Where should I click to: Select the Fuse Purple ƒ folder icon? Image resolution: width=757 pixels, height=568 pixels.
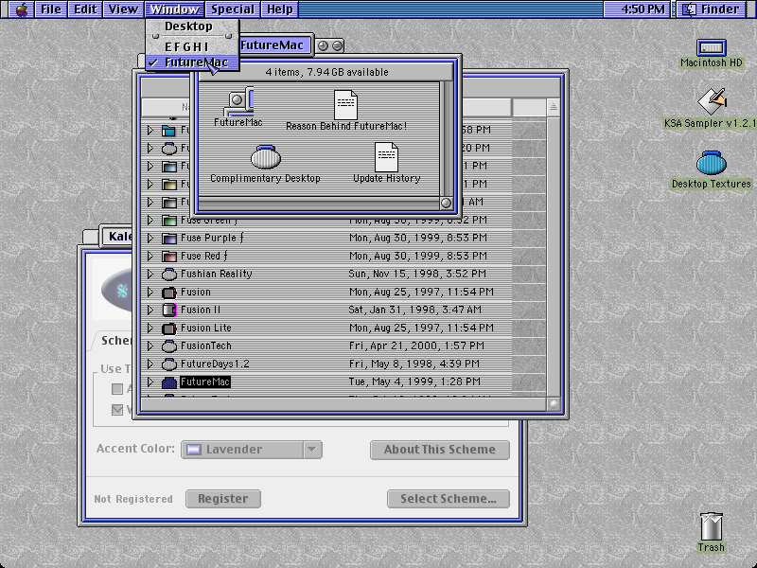[169, 239]
